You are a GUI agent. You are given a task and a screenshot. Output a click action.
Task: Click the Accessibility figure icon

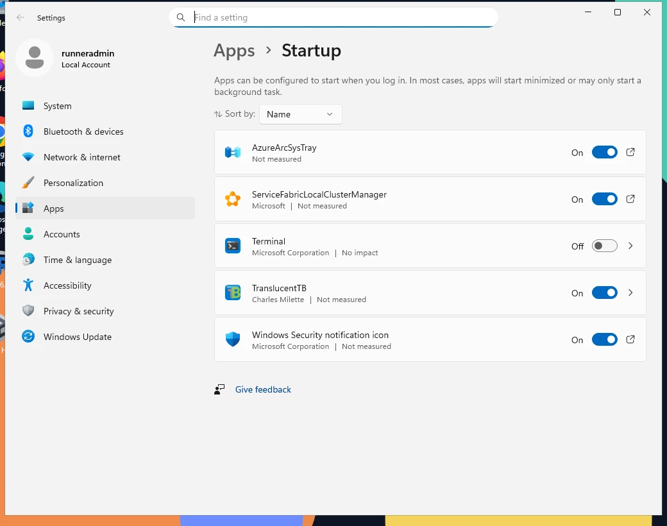(x=28, y=285)
